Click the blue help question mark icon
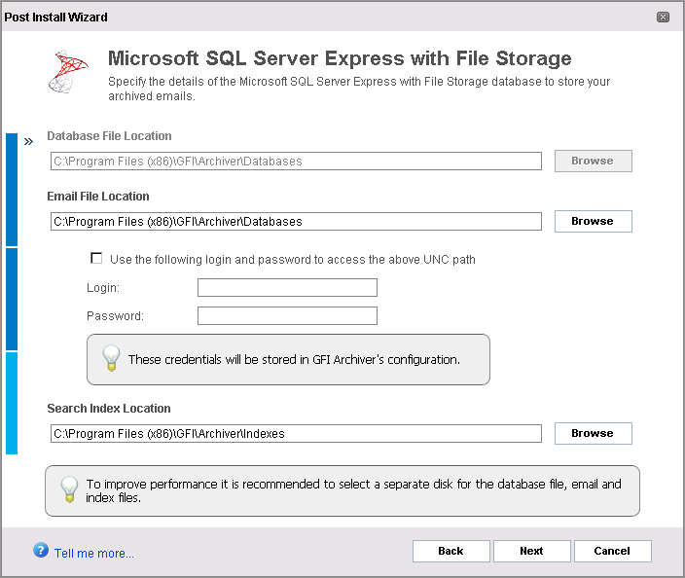This screenshot has width=685, height=578. [x=41, y=551]
